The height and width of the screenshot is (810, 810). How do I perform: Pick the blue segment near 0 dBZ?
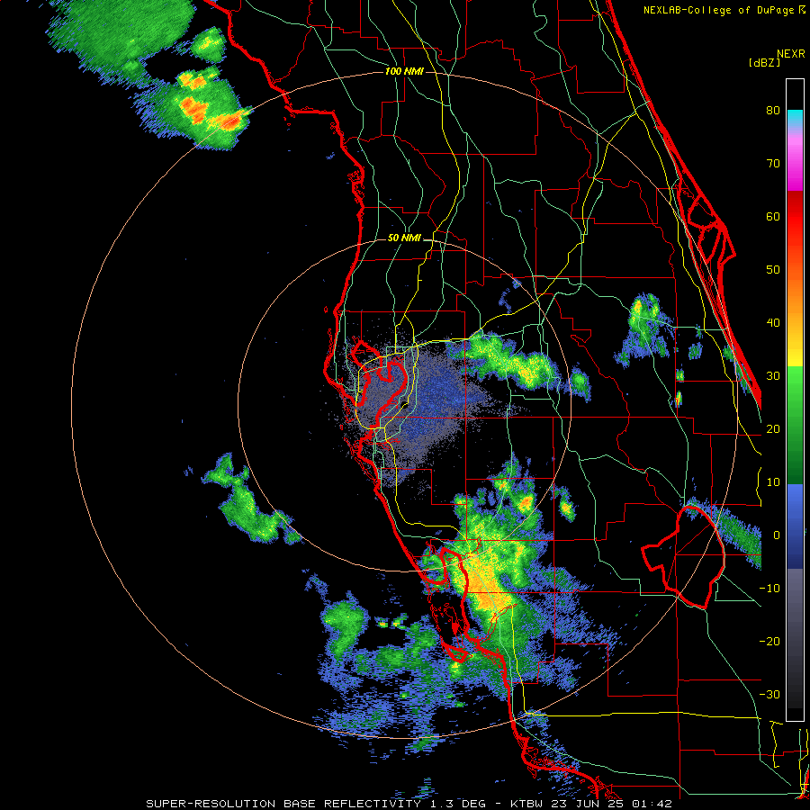point(795,526)
